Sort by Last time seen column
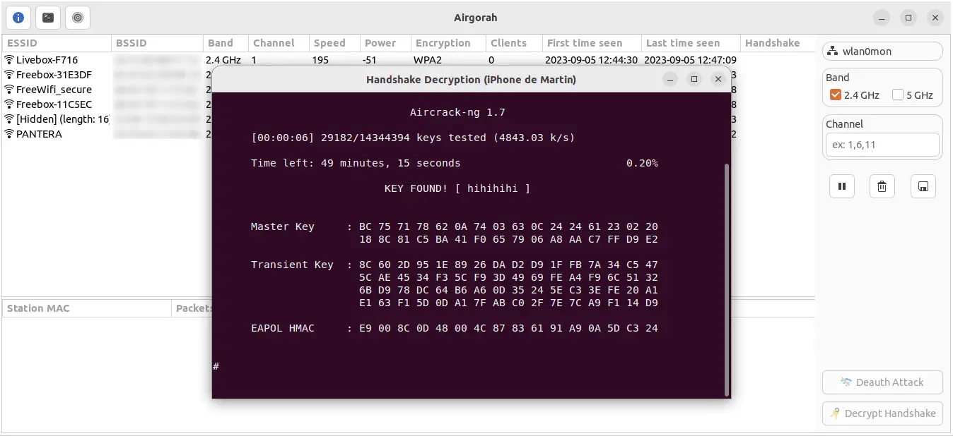The width and height of the screenshot is (953, 436). [691, 43]
